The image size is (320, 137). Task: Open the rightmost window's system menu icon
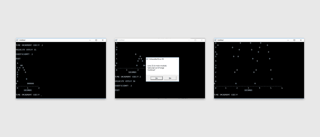216,40
